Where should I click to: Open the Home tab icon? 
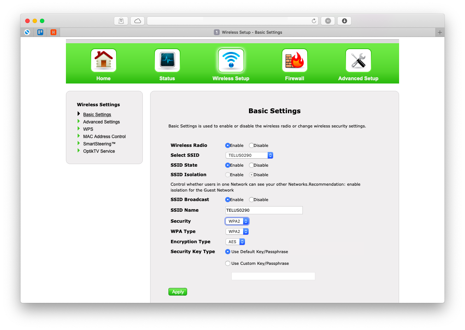pos(103,60)
